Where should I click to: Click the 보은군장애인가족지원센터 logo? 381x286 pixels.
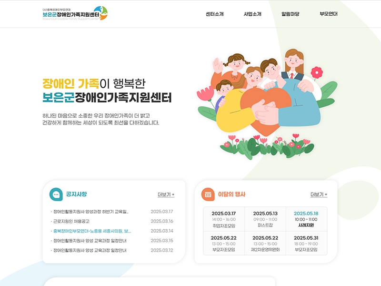point(75,13)
